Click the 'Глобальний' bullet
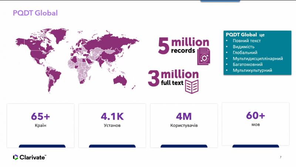Viewport: 296px width, 167px height. pyautogui.click(x=245, y=53)
